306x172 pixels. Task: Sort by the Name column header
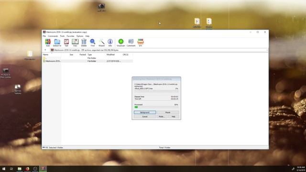(52, 54)
